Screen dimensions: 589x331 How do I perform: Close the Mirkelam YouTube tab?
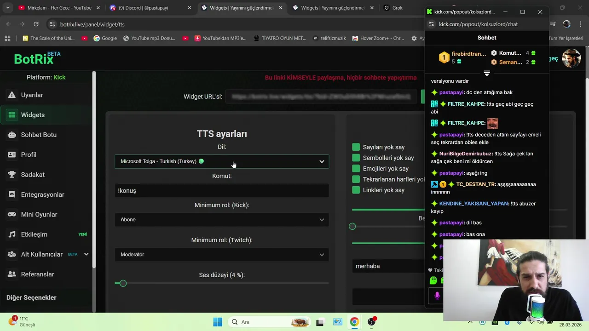98,8
